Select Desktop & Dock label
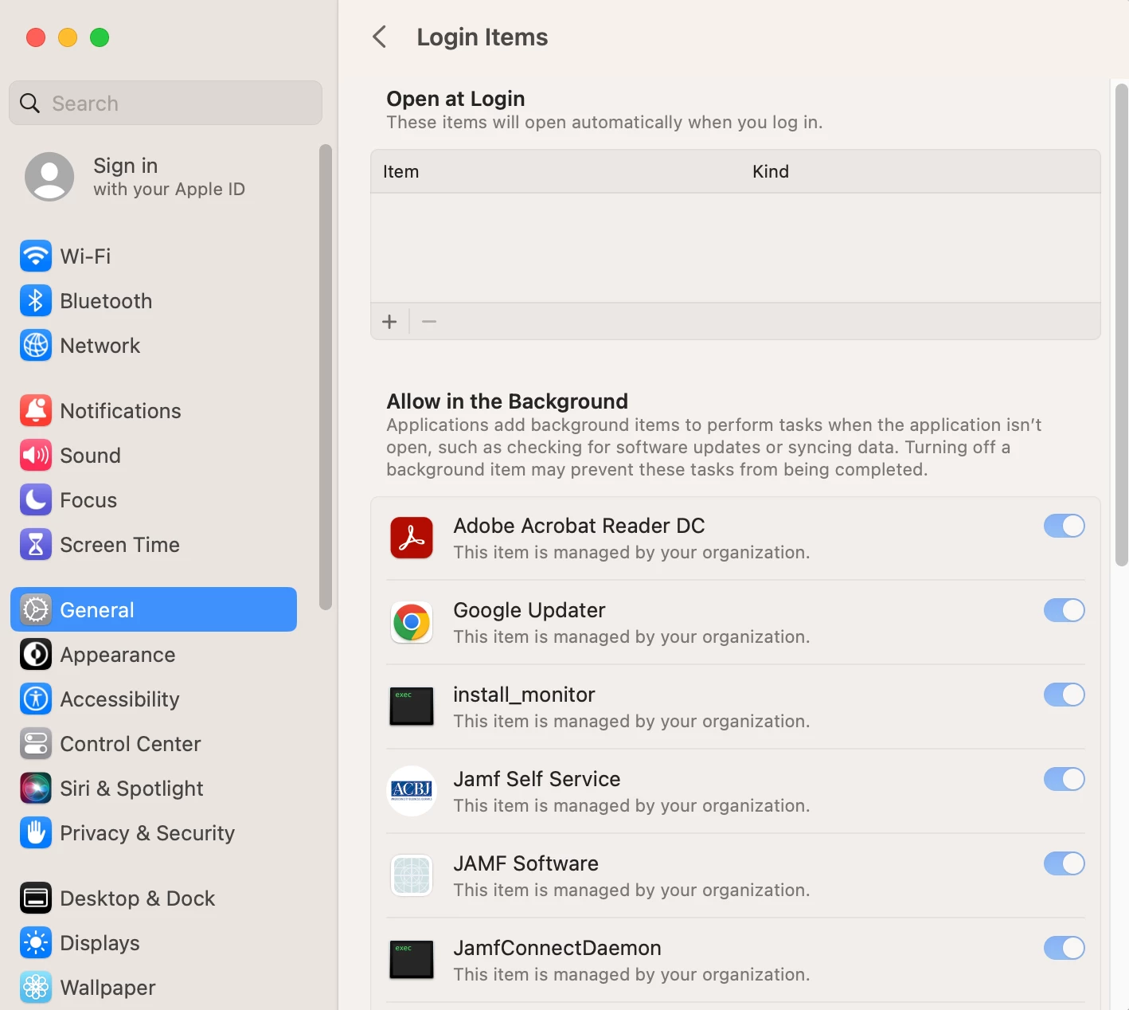The image size is (1129, 1010). click(138, 898)
